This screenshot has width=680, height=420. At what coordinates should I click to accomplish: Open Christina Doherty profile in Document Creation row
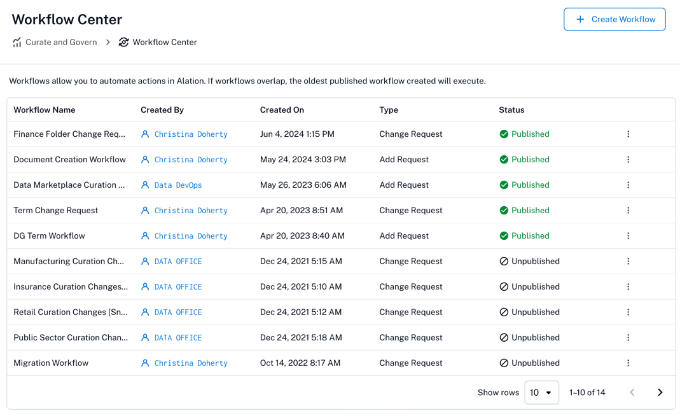click(x=191, y=160)
